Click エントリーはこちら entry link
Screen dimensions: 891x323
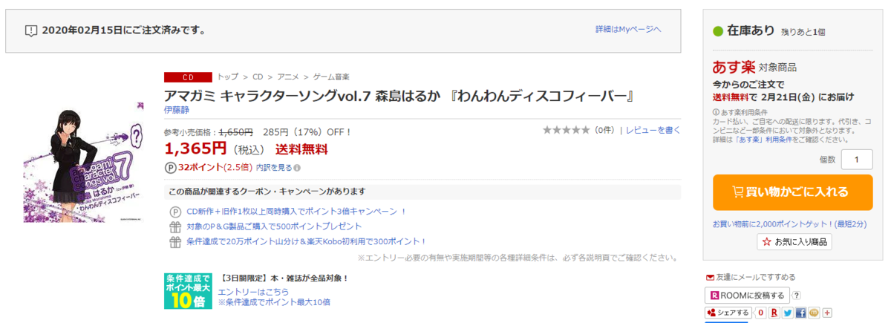253,292
